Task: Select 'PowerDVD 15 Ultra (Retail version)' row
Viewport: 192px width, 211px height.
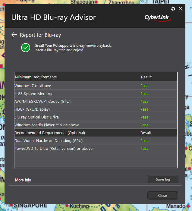Action: (x=96, y=148)
